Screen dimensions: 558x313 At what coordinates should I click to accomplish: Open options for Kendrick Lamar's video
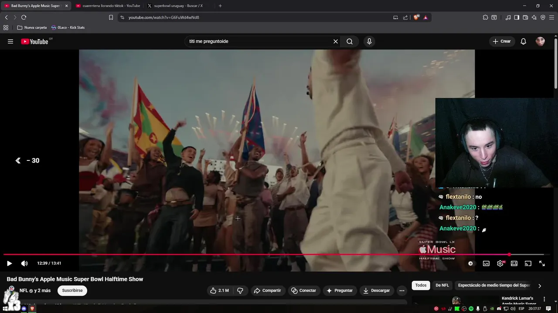(x=544, y=299)
